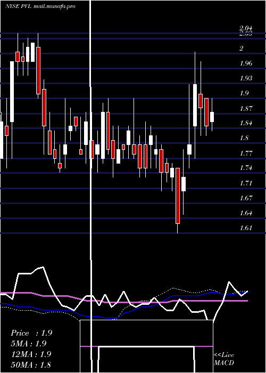Click the 1.64 price axis label
Screen dimensions: 266x373
246,213
